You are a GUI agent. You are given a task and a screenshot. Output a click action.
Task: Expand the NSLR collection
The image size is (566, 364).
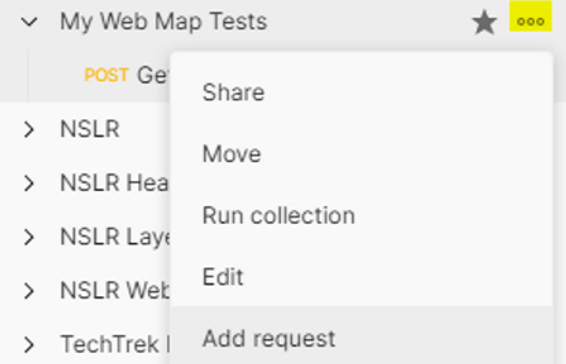(29, 129)
